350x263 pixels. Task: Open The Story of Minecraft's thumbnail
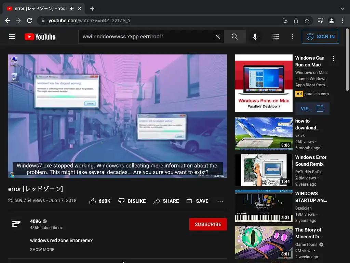264,242
